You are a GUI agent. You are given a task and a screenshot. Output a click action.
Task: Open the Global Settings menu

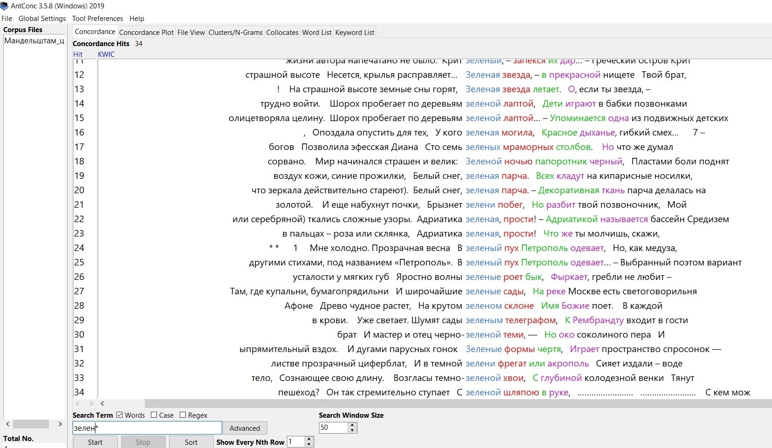42,19
